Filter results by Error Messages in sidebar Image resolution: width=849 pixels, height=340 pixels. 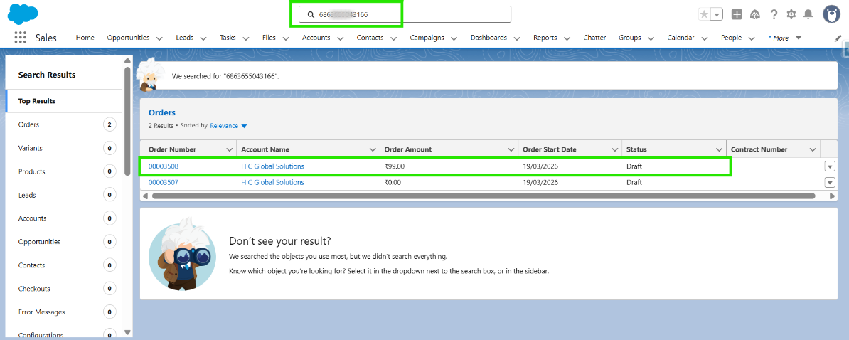click(x=65, y=312)
